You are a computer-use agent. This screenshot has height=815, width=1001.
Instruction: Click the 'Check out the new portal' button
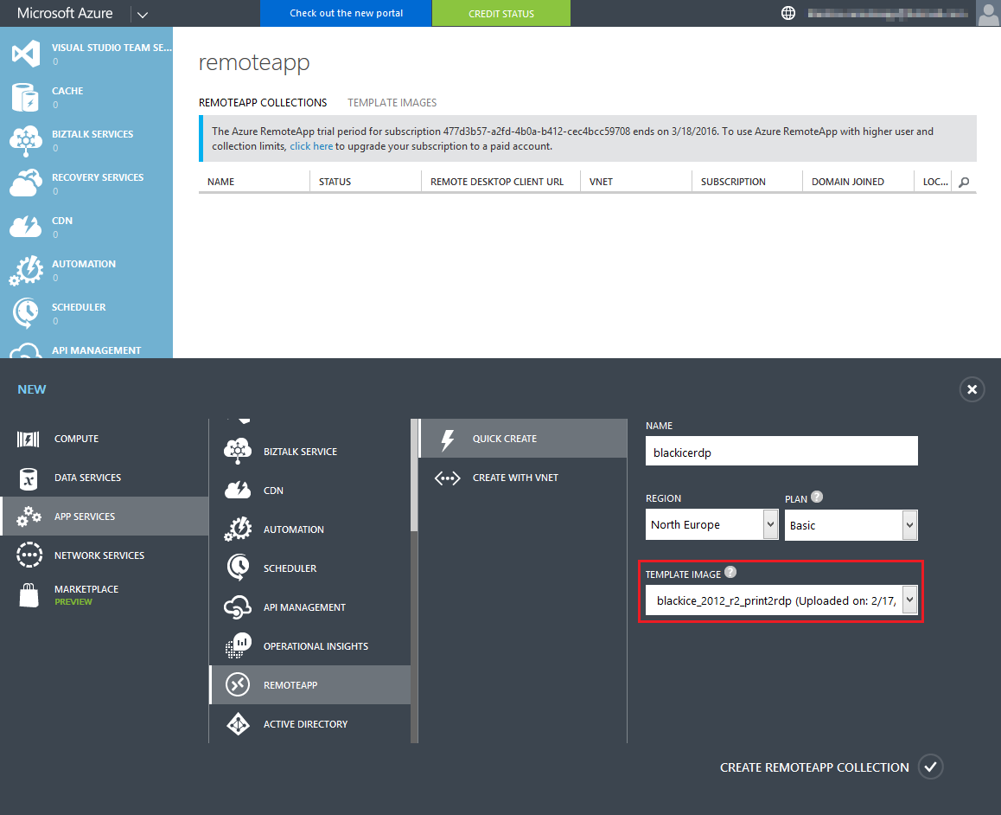point(346,14)
